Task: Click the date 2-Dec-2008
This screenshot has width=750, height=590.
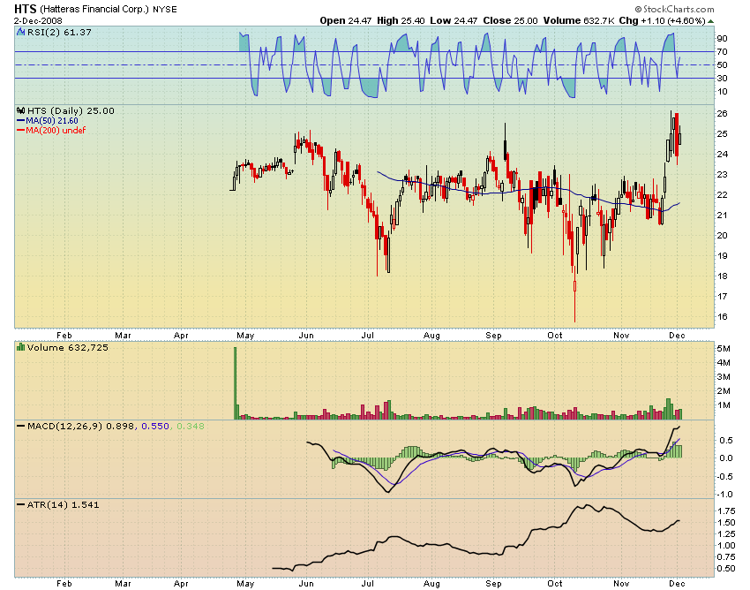Action: pyautogui.click(x=38, y=21)
